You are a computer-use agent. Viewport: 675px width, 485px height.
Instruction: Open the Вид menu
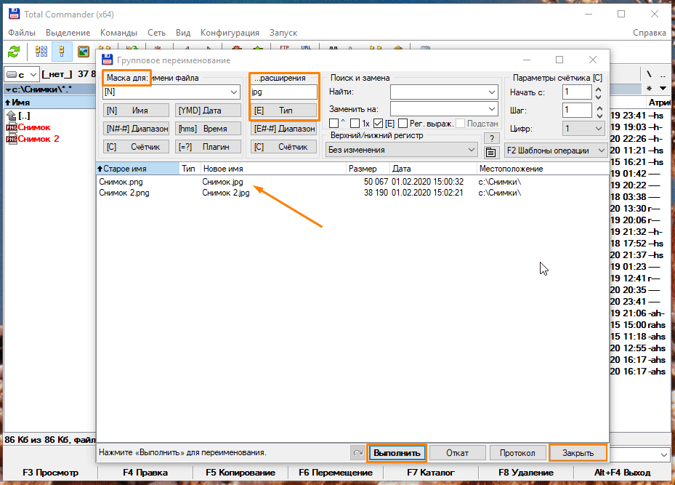[183, 33]
